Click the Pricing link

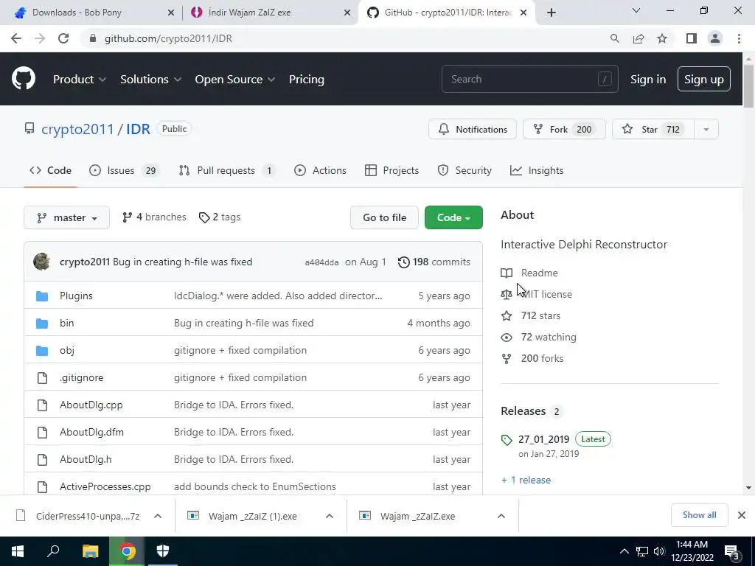306,80
